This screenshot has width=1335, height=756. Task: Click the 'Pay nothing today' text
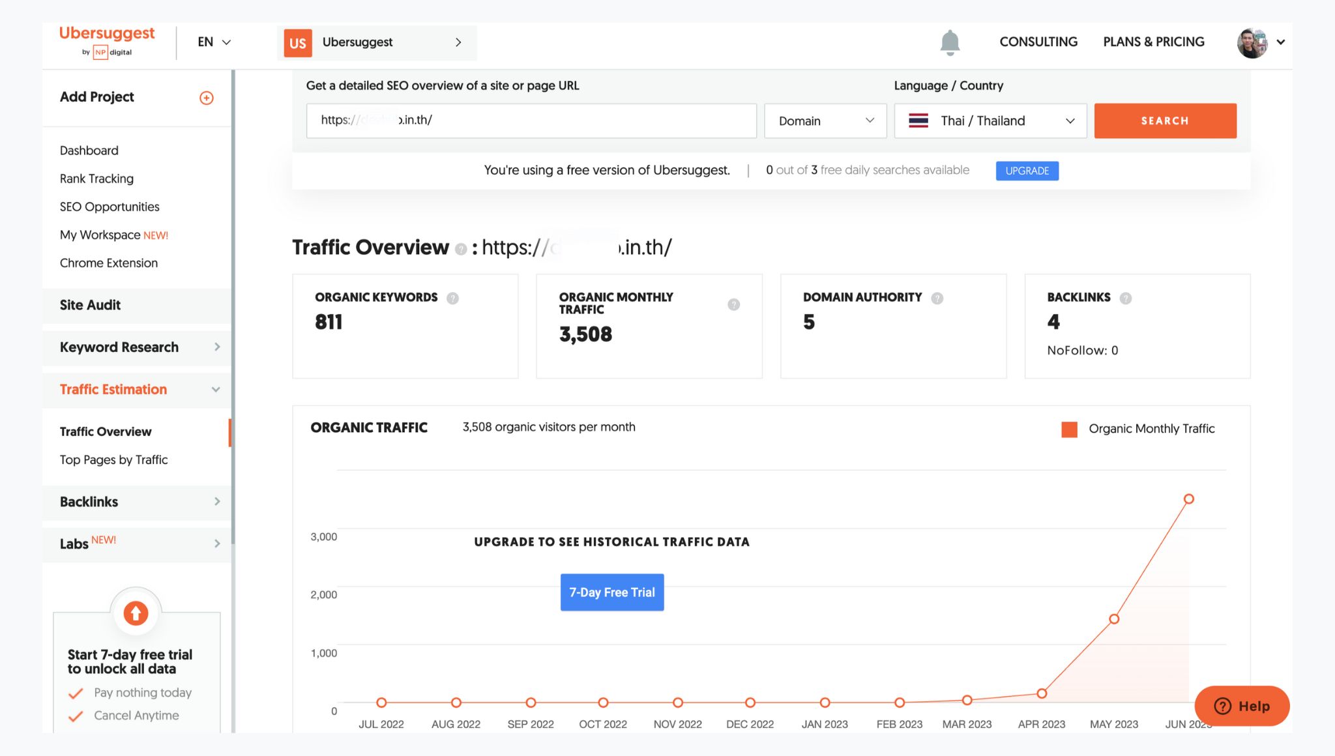[x=143, y=693]
